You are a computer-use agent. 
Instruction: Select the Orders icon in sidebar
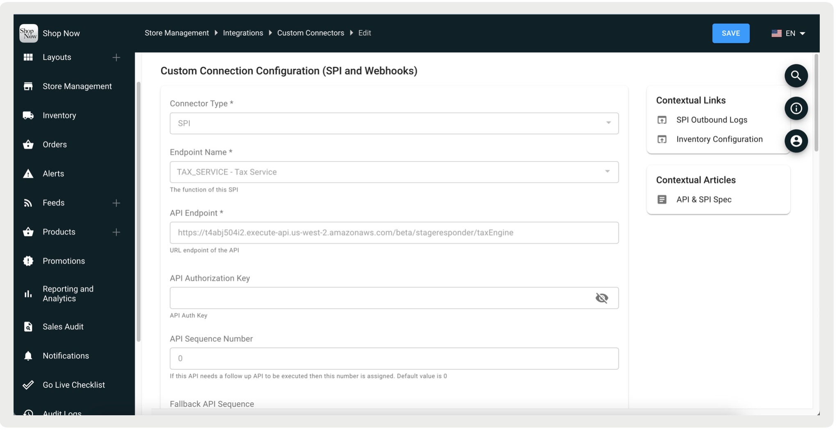coord(28,144)
